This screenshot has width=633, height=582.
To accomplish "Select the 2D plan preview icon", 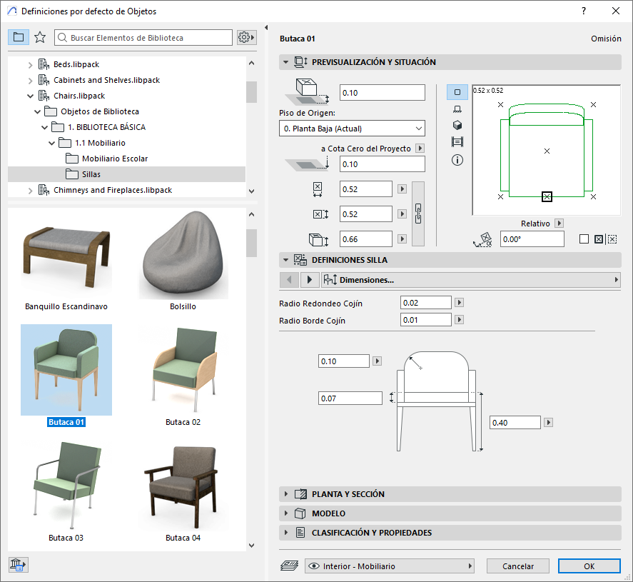I will pos(457,92).
